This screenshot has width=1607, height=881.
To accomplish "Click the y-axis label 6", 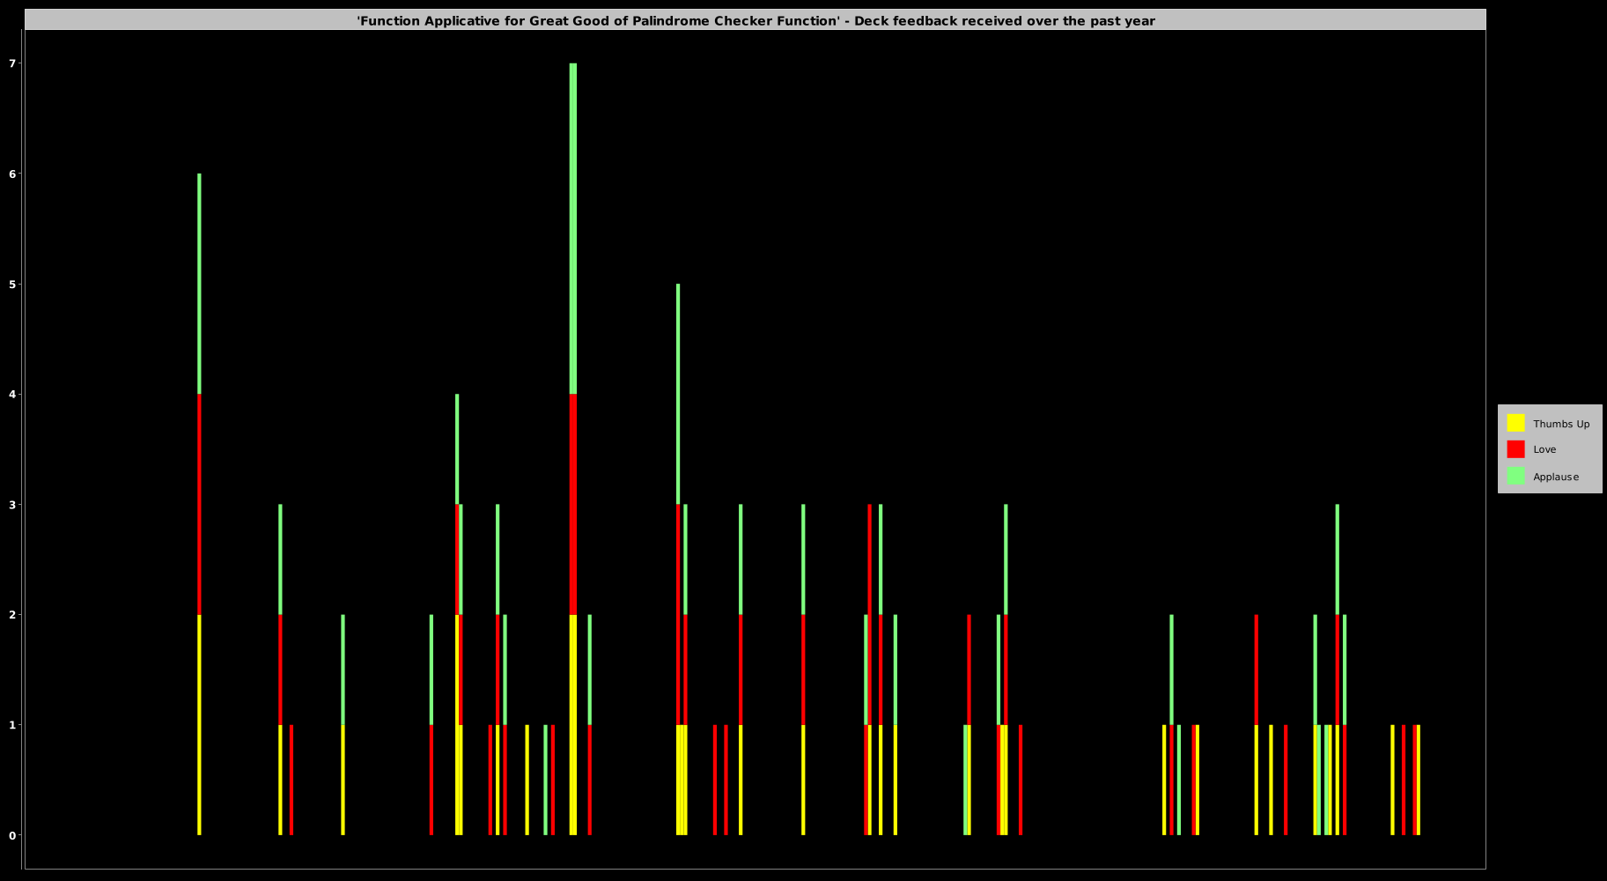I will point(12,174).
